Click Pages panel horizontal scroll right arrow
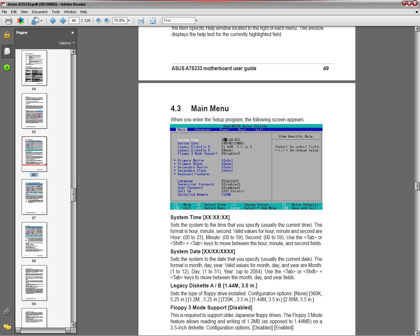This screenshot has height=336, width=420. click(68, 330)
